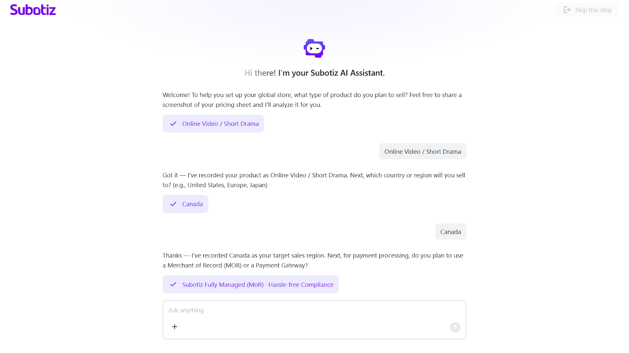Click the checkmark beside Subotiz Fully Managed
Screen dimensions: 629x353
tap(173, 285)
